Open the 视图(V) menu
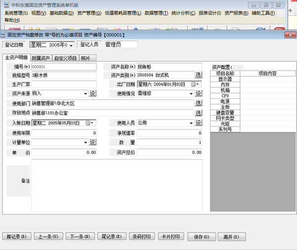The width and height of the screenshot is (297, 250). (39, 13)
